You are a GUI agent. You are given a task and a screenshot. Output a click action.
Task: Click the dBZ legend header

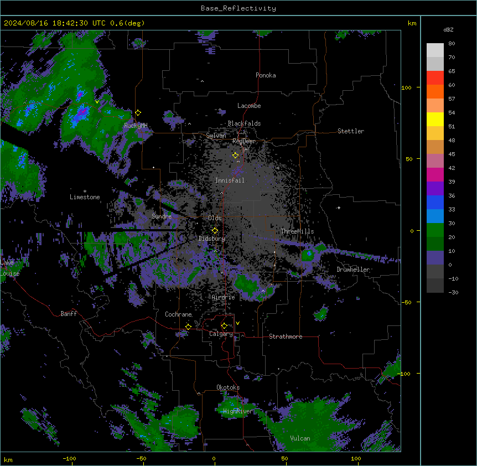448,29
